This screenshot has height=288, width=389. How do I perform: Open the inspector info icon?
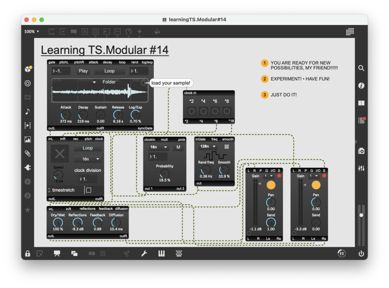pos(361,86)
